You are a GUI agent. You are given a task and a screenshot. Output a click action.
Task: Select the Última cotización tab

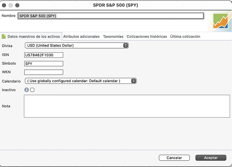click(x=185, y=37)
